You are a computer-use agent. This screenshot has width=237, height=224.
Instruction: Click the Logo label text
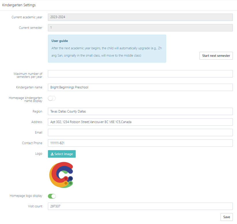pyautogui.click(x=39, y=154)
